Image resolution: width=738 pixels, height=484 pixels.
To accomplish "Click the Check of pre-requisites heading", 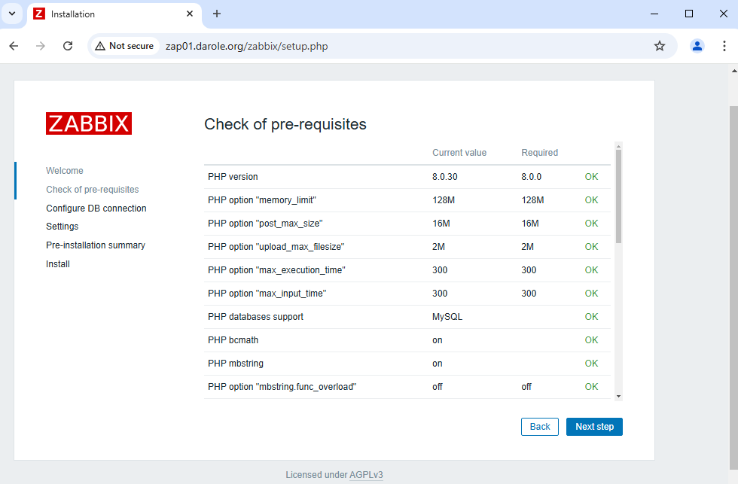I will [x=285, y=124].
